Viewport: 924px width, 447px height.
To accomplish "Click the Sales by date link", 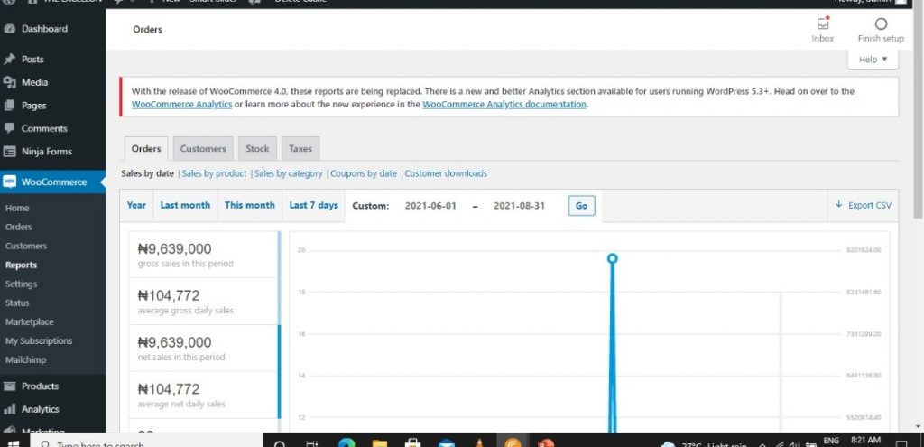I will point(147,173).
